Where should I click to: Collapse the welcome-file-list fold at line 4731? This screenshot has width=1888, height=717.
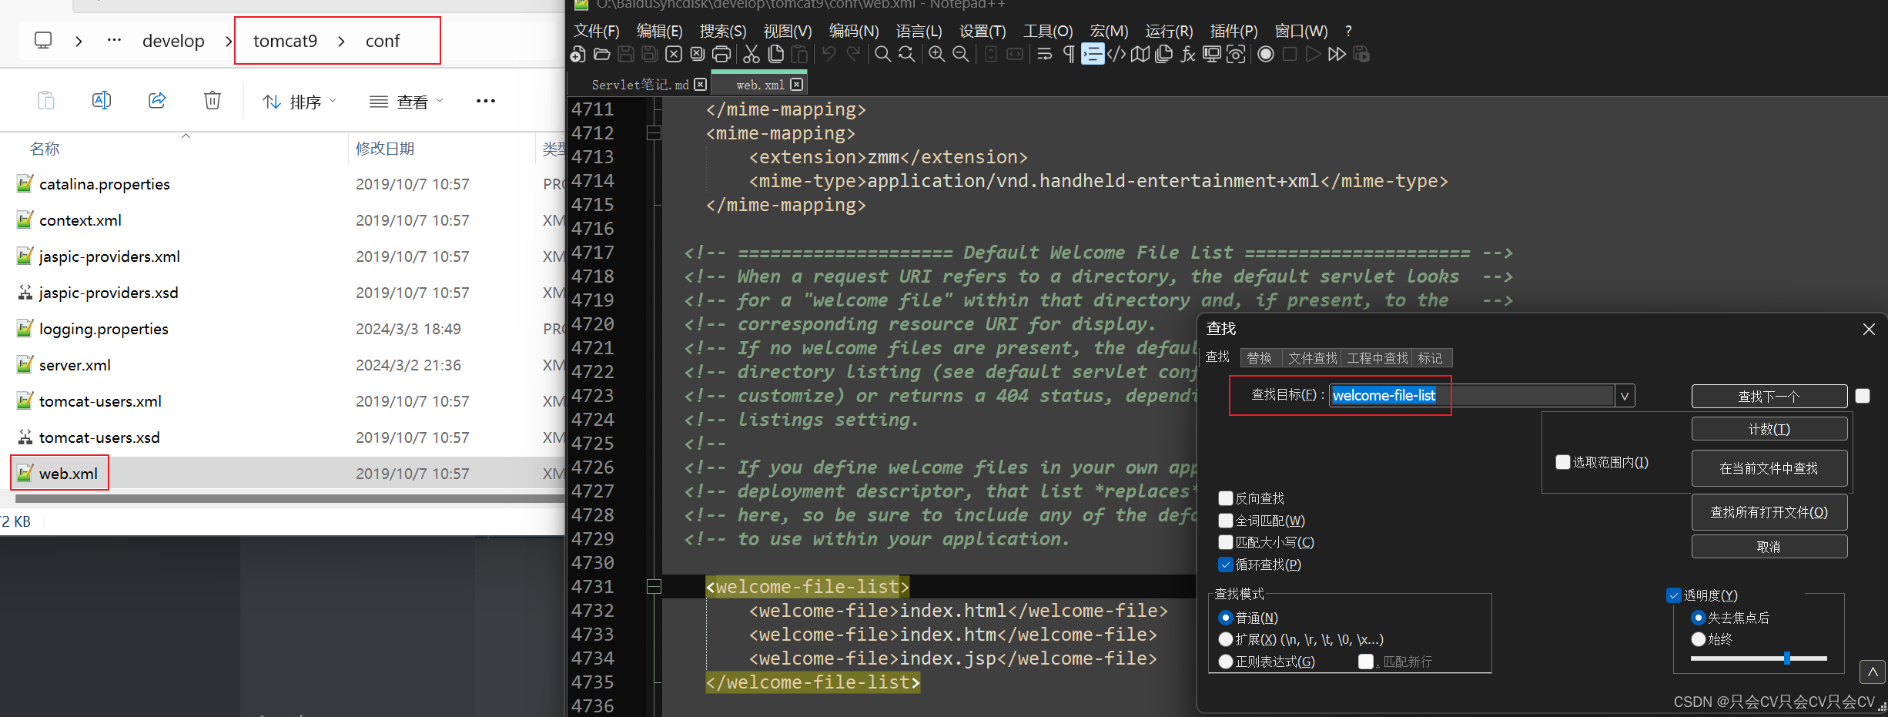[x=654, y=587]
